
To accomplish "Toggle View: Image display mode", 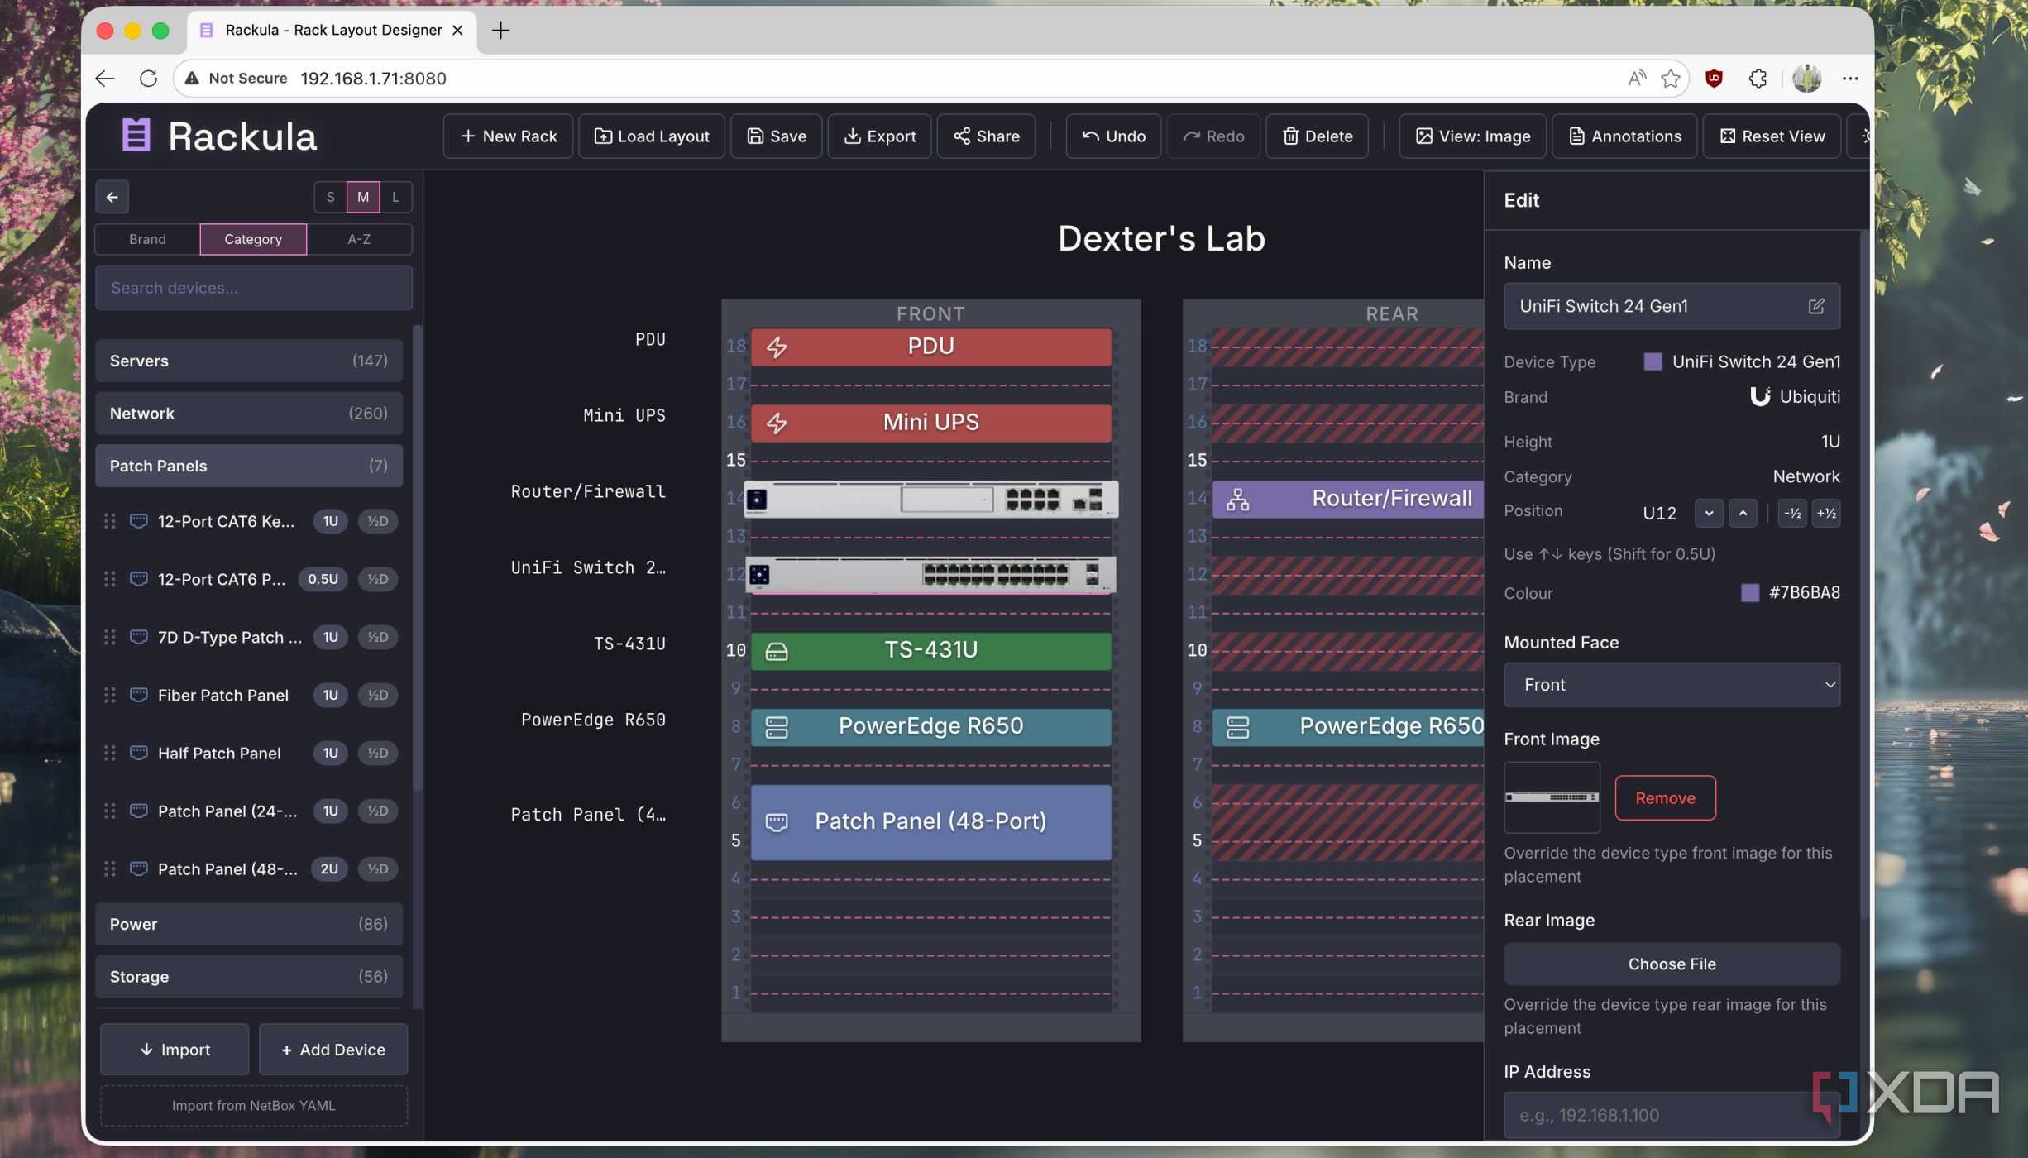I will tap(1473, 136).
